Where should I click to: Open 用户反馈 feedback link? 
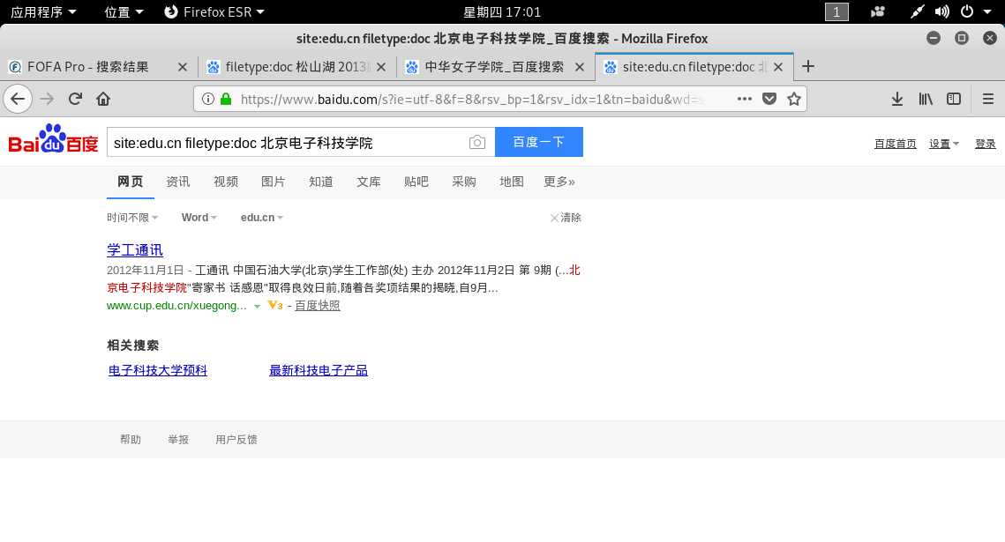tap(236, 440)
